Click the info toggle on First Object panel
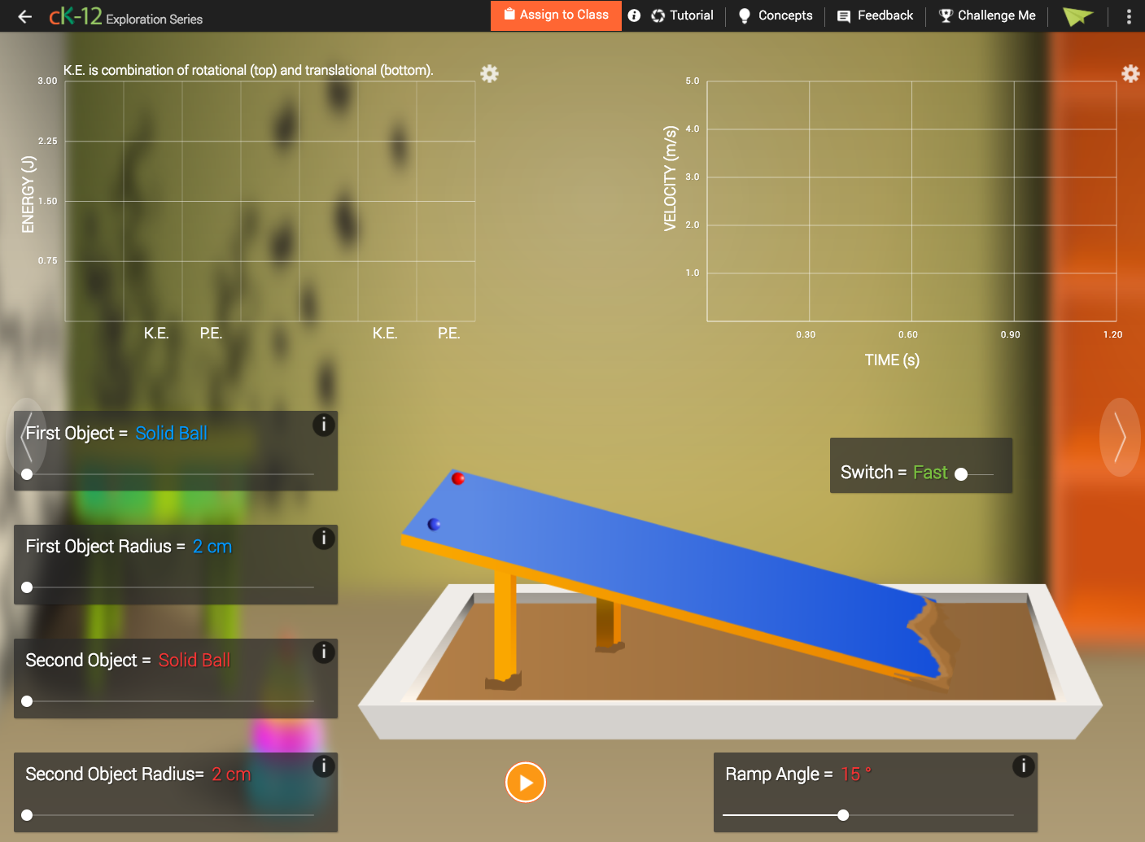The height and width of the screenshot is (842, 1145). pos(323,425)
